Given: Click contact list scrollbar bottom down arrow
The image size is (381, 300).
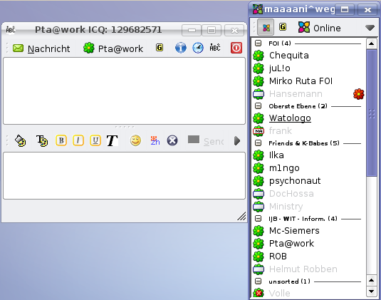Looking at the screenshot, I should 371,291.
